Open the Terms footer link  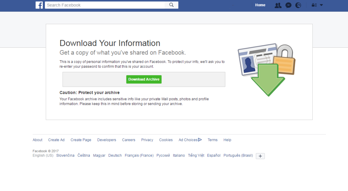[x=213, y=140]
